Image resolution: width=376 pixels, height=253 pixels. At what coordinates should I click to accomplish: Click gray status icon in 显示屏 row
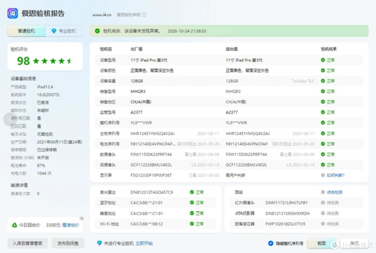[323, 175]
